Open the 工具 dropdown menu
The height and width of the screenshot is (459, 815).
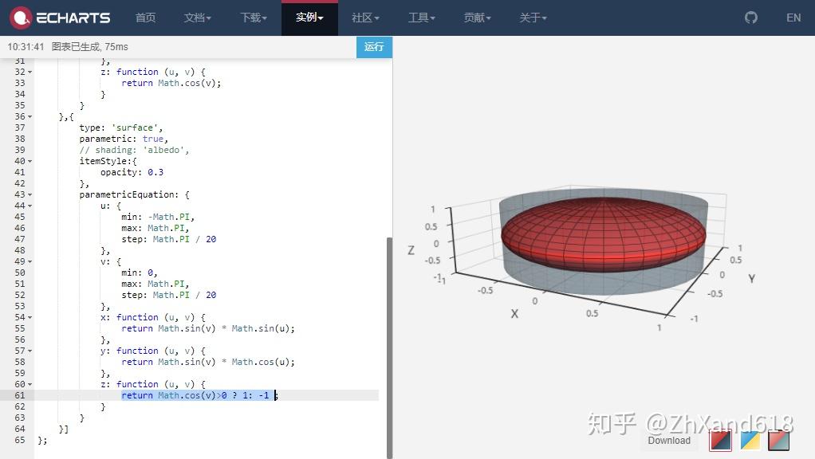[x=421, y=17]
